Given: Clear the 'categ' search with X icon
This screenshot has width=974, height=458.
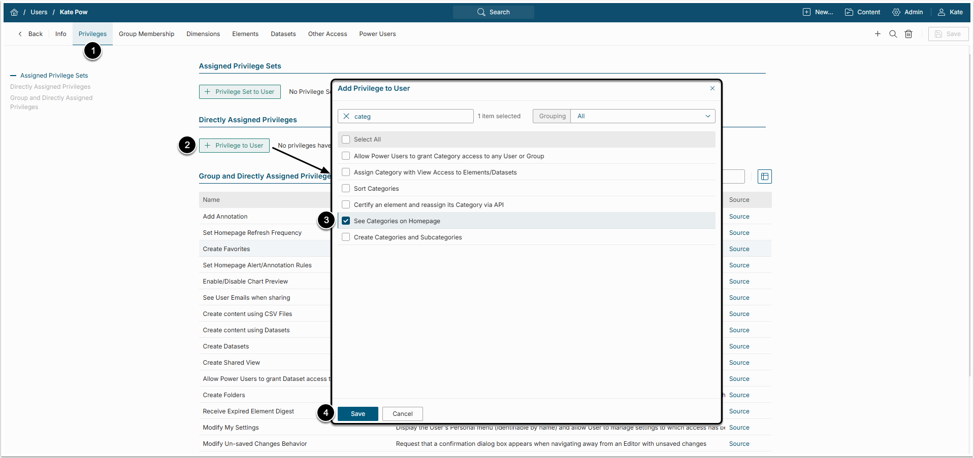Looking at the screenshot, I should 346,116.
